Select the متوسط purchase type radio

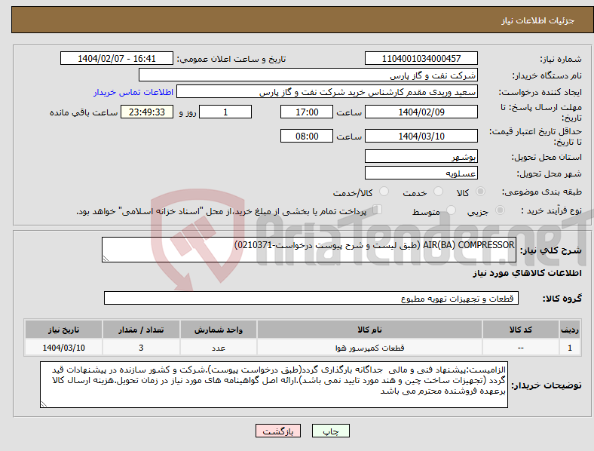[x=452, y=210]
